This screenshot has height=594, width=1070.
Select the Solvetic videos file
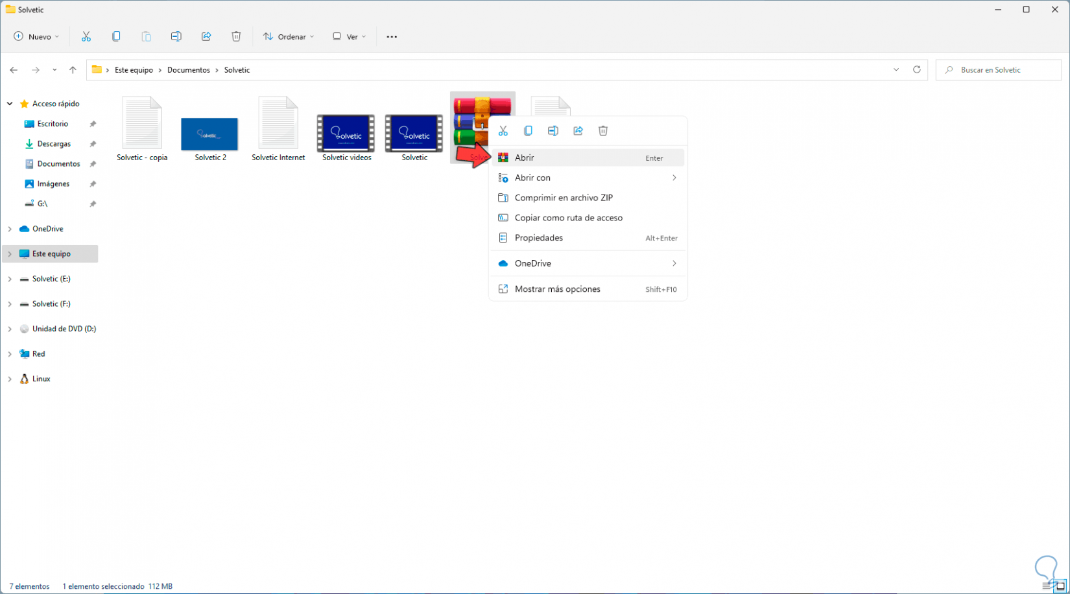tap(346, 138)
